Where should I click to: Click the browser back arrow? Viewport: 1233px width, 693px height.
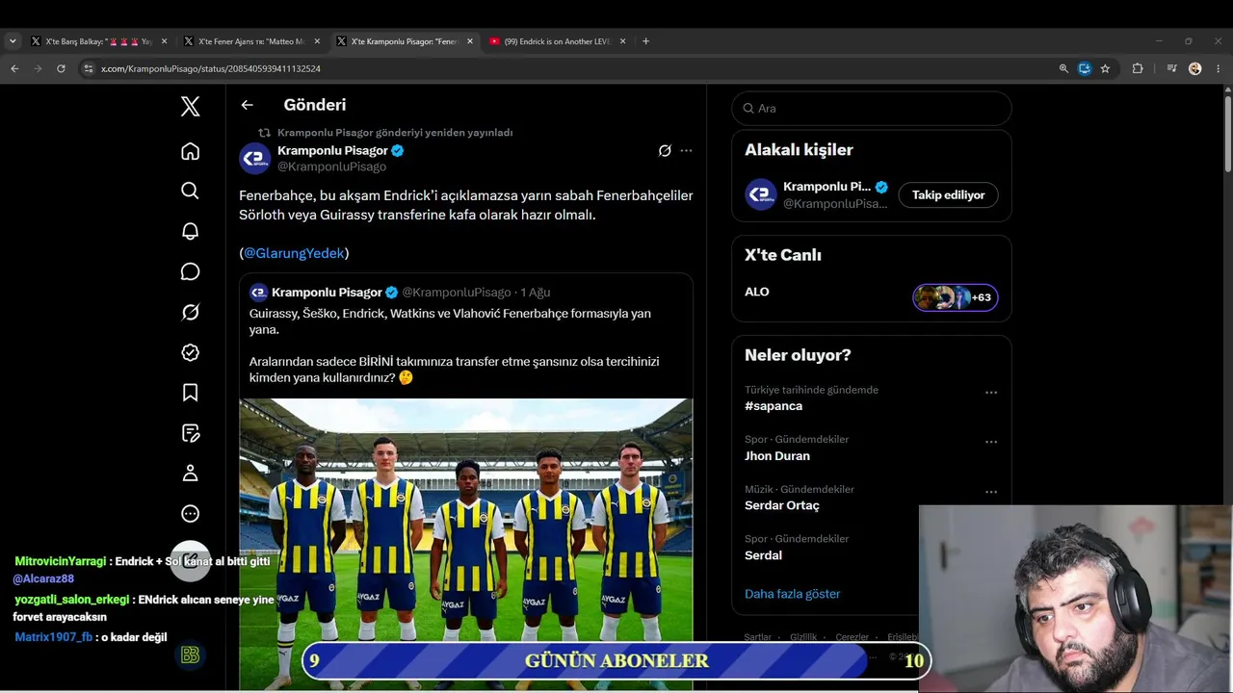click(14, 68)
